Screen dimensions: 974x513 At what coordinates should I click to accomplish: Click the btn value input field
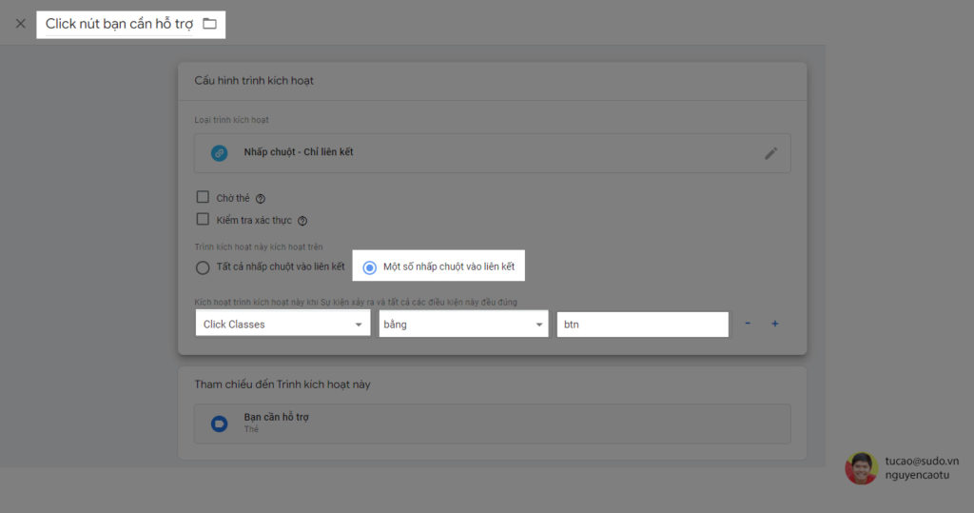(x=642, y=325)
